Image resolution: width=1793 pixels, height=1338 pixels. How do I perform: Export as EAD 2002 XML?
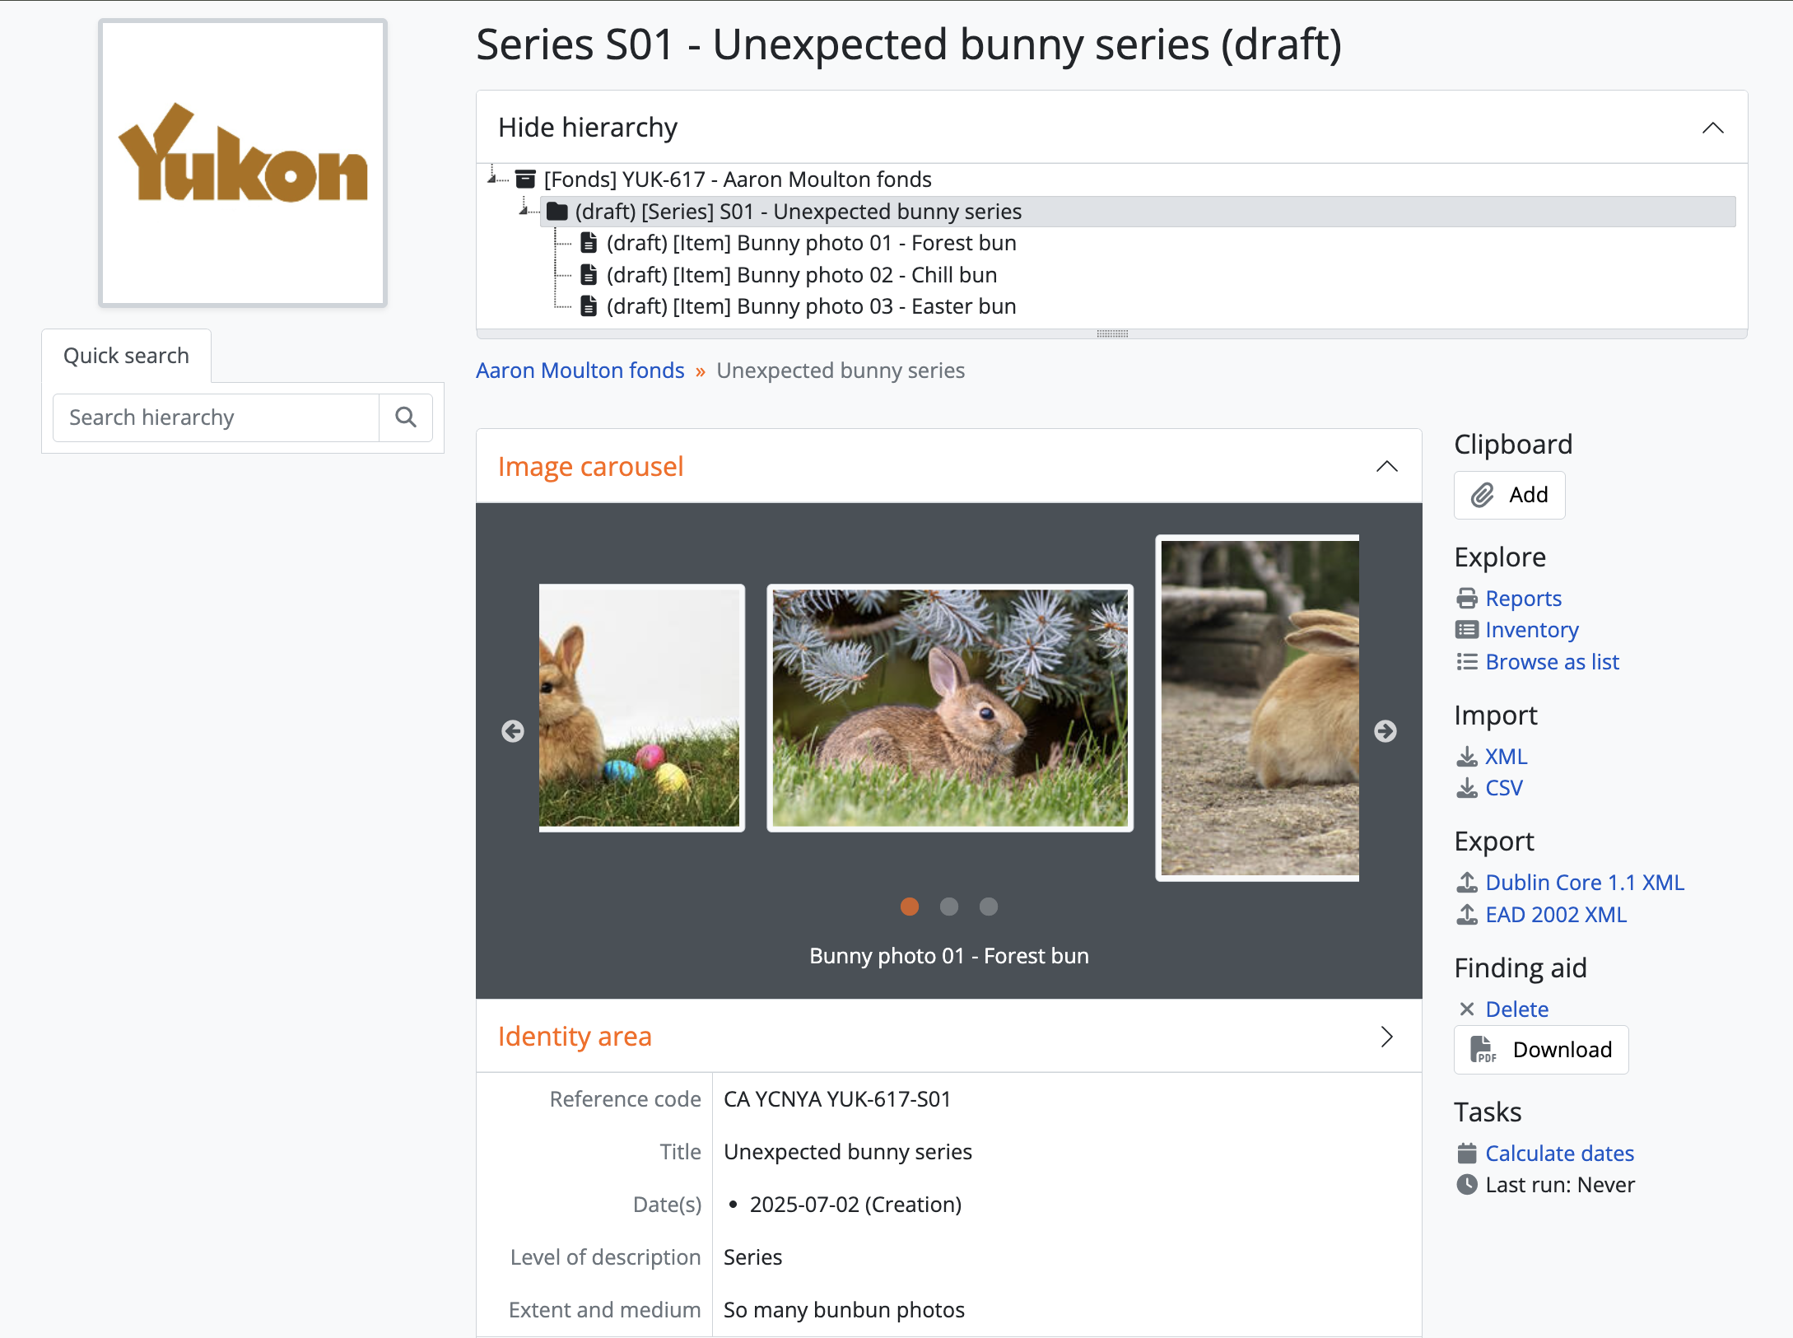pos(1556,915)
